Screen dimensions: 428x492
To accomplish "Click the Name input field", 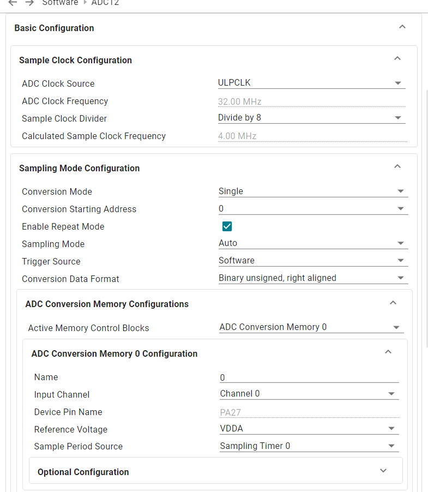I will click(x=309, y=377).
